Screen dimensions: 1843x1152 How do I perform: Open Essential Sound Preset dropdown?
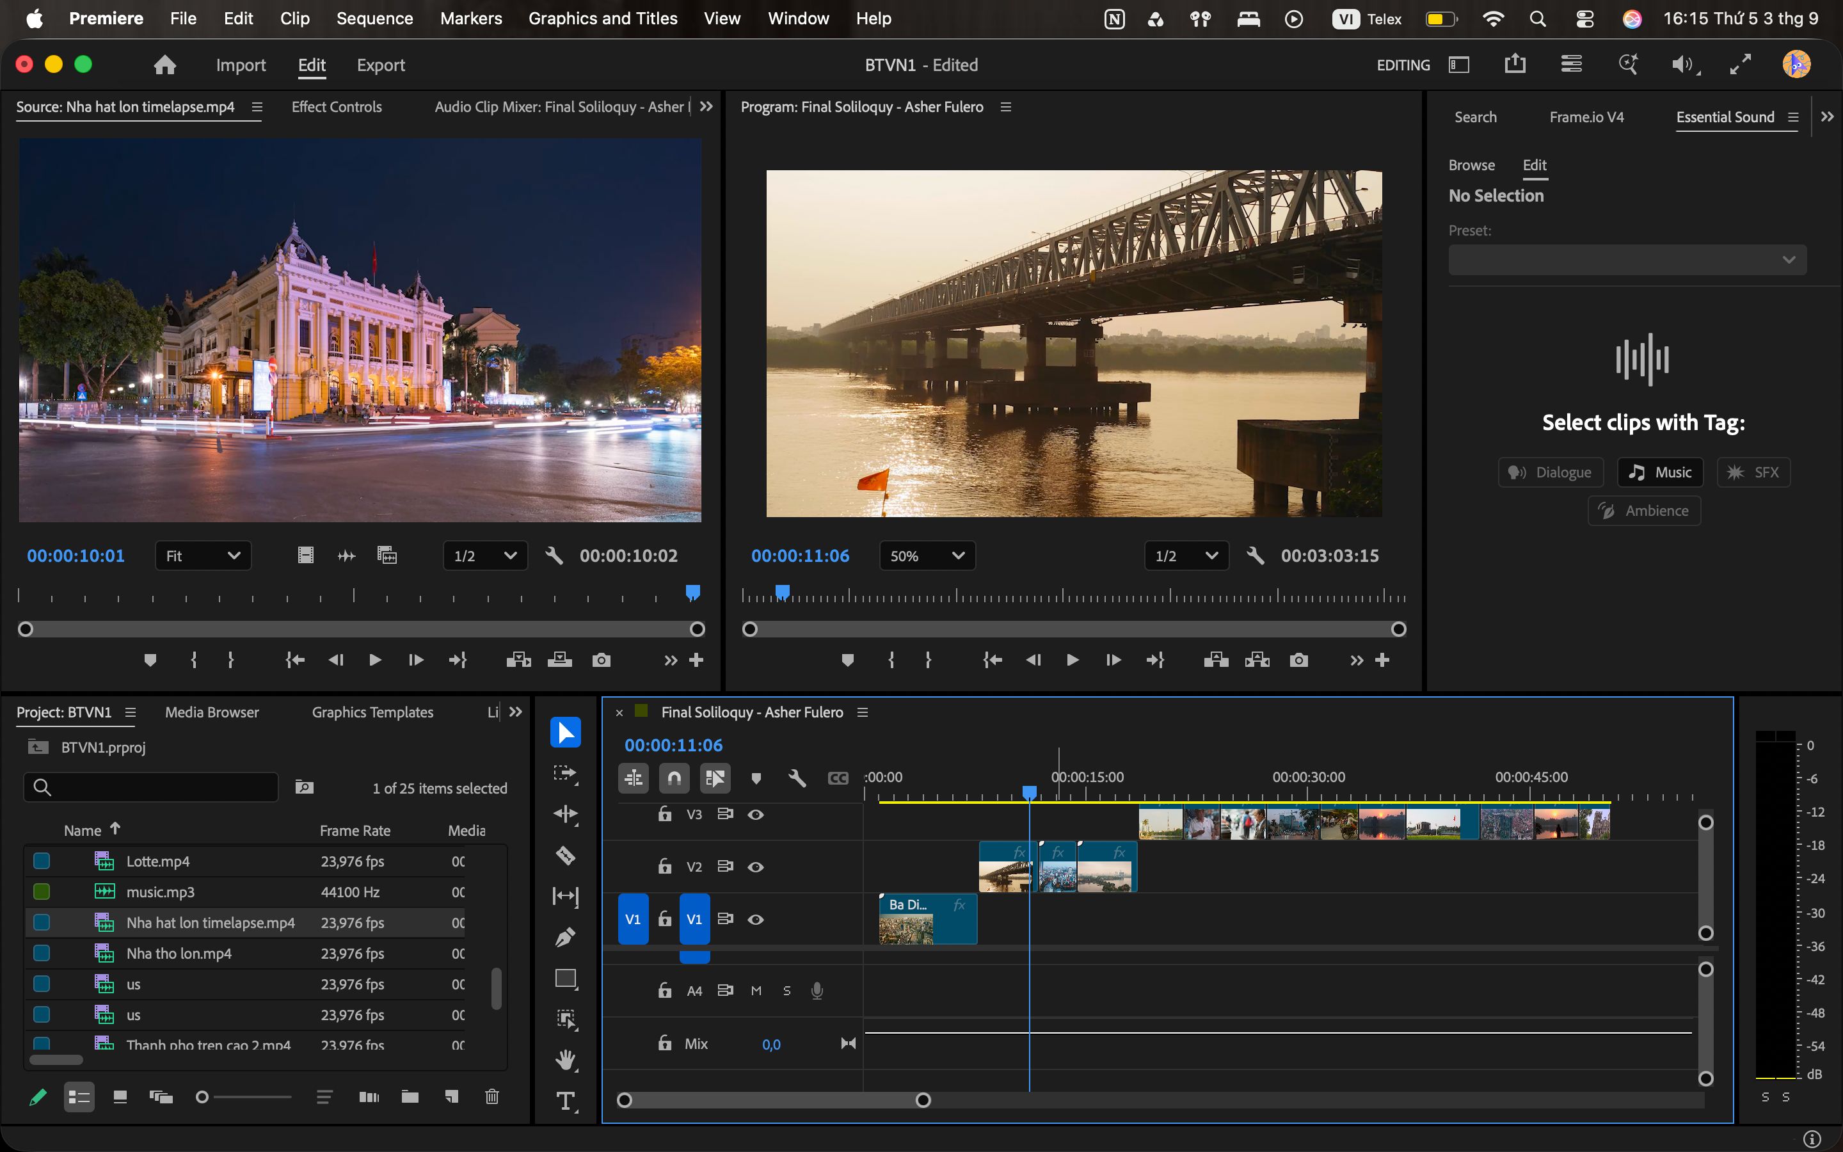pos(1627,260)
